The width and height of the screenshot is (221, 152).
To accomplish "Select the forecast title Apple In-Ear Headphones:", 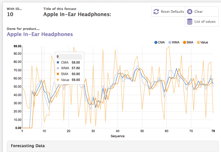I will click(77, 14).
